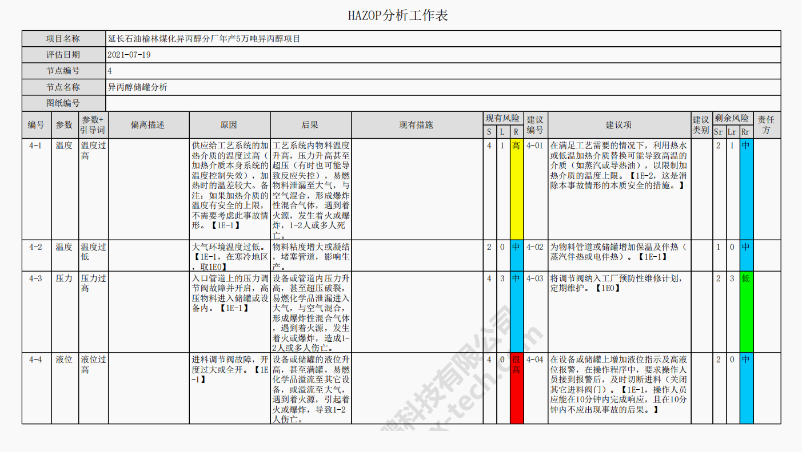Image resolution: width=802 pixels, height=452 pixels.
Task: Click the 温度过高 guide word cell
Action: (x=93, y=189)
